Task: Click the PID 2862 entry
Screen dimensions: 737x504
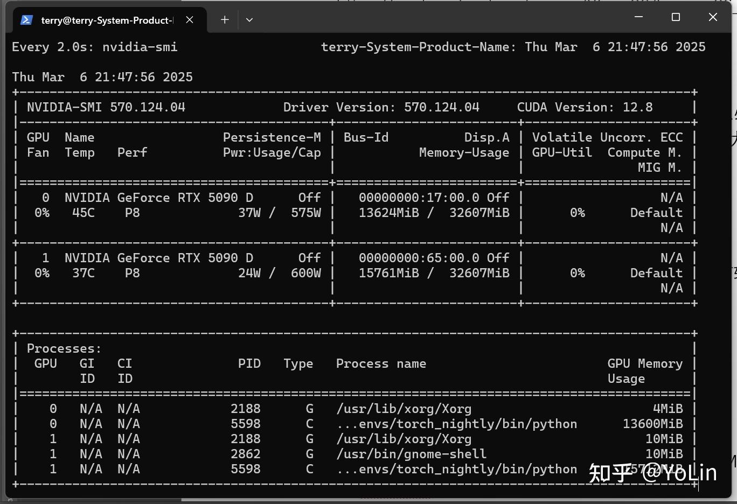Action: pyautogui.click(x=245, y=454)
